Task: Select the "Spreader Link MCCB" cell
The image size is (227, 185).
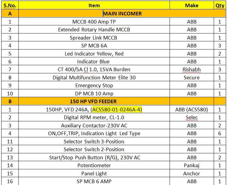Action: coord(93,38)
